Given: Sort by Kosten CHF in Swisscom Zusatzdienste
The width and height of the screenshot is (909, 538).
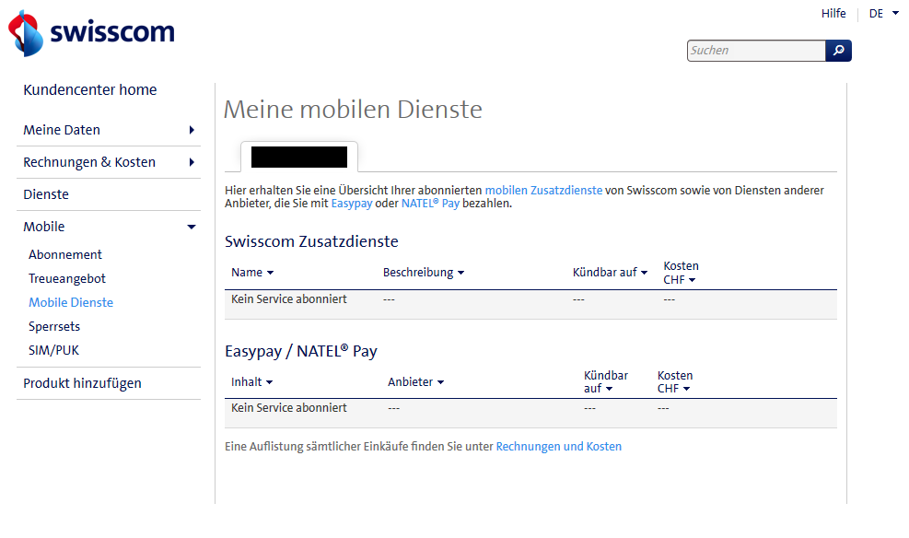Looking at the screenshot, I should click(x=694, y=280).
